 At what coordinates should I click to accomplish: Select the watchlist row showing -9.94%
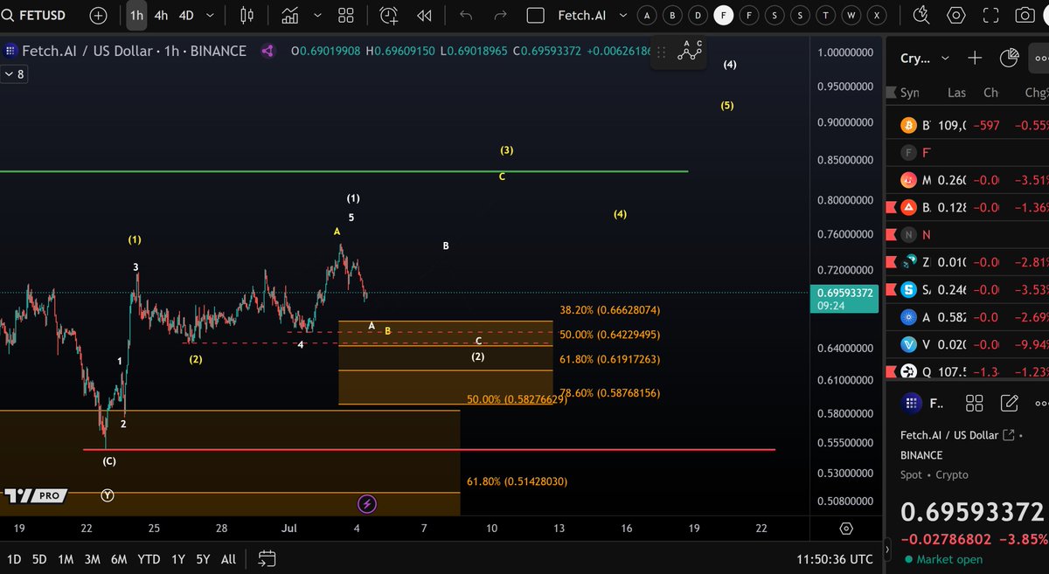pyautogui.click(x=967, y=344)
